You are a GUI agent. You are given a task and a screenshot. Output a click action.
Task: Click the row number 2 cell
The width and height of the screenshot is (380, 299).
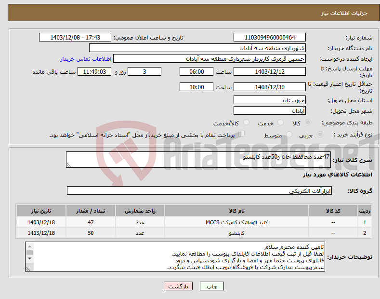pos(365,233)
